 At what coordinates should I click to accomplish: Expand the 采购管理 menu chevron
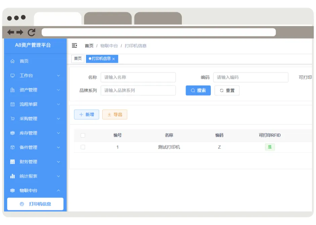click(x=58, y=119)
